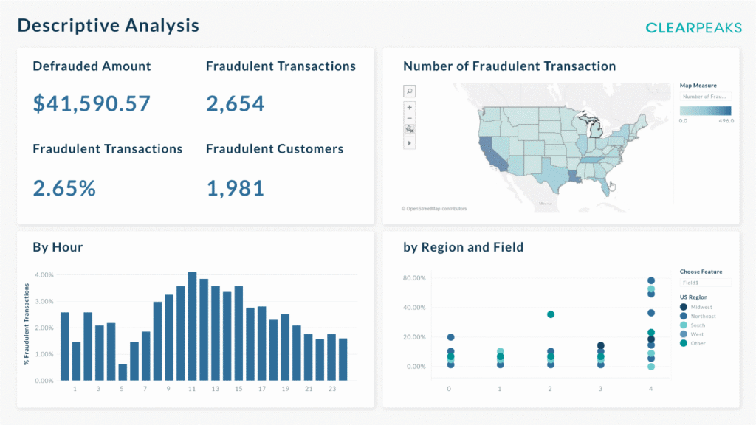The width and height of the screenshot is (756, 425).
Task: Expand map tools with the arrow icon
Action: pos(410,142)
